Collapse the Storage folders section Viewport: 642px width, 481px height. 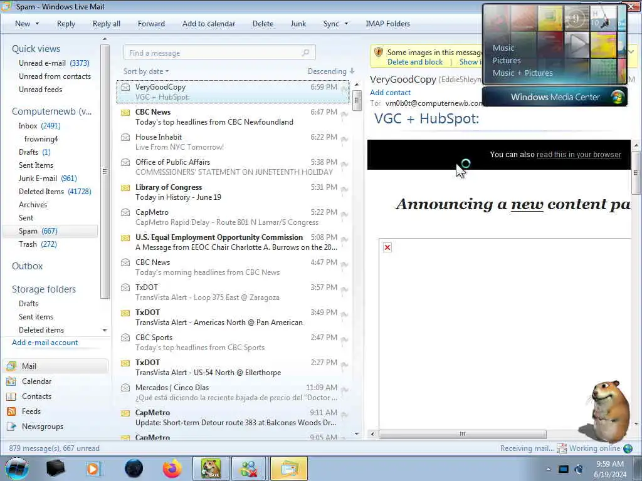44,289
